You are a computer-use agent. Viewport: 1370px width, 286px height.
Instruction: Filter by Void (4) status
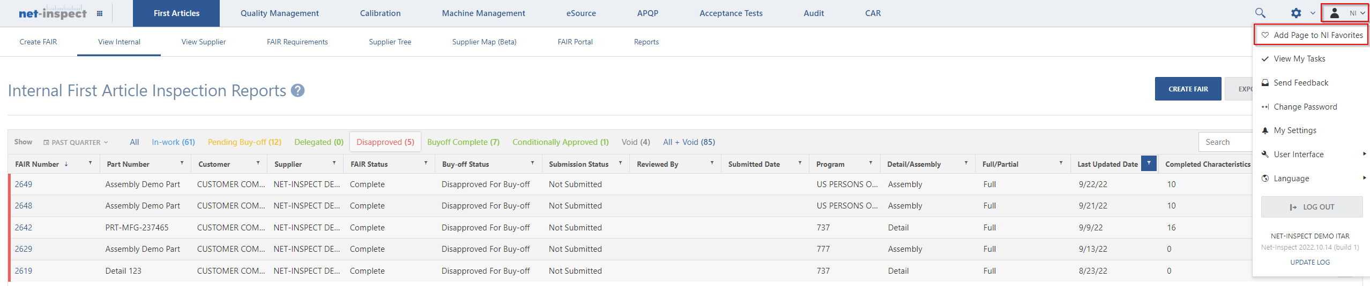point(636,142)
